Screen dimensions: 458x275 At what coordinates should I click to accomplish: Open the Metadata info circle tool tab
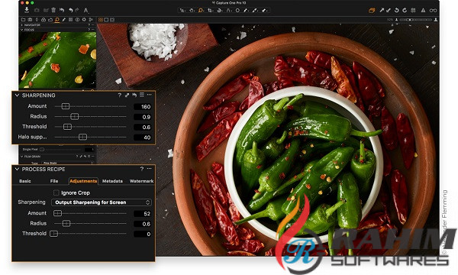coord(77,20)
